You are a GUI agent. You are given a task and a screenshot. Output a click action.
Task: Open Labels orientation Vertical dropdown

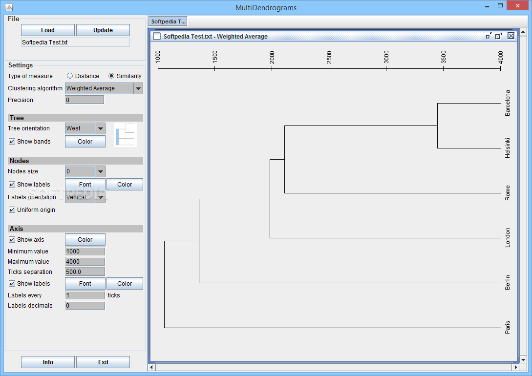101,197
